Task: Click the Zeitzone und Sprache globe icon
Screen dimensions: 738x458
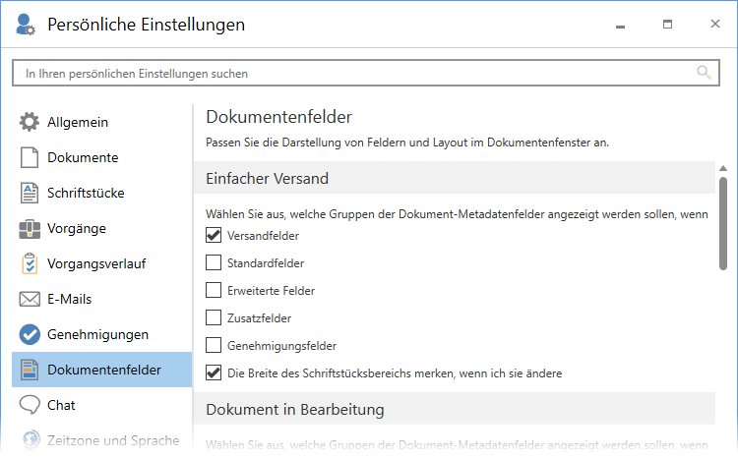Action: tap(31, 439)
